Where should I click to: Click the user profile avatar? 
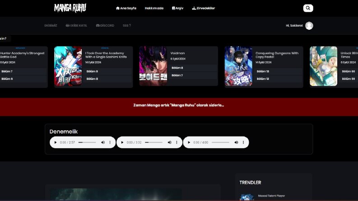pyautogui.click(x=309, y=26)
